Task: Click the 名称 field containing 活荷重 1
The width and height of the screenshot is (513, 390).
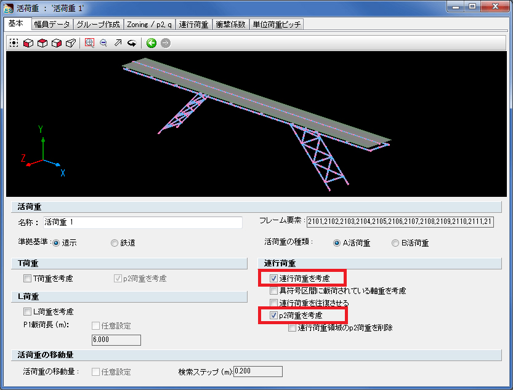Action: (143, 222)
